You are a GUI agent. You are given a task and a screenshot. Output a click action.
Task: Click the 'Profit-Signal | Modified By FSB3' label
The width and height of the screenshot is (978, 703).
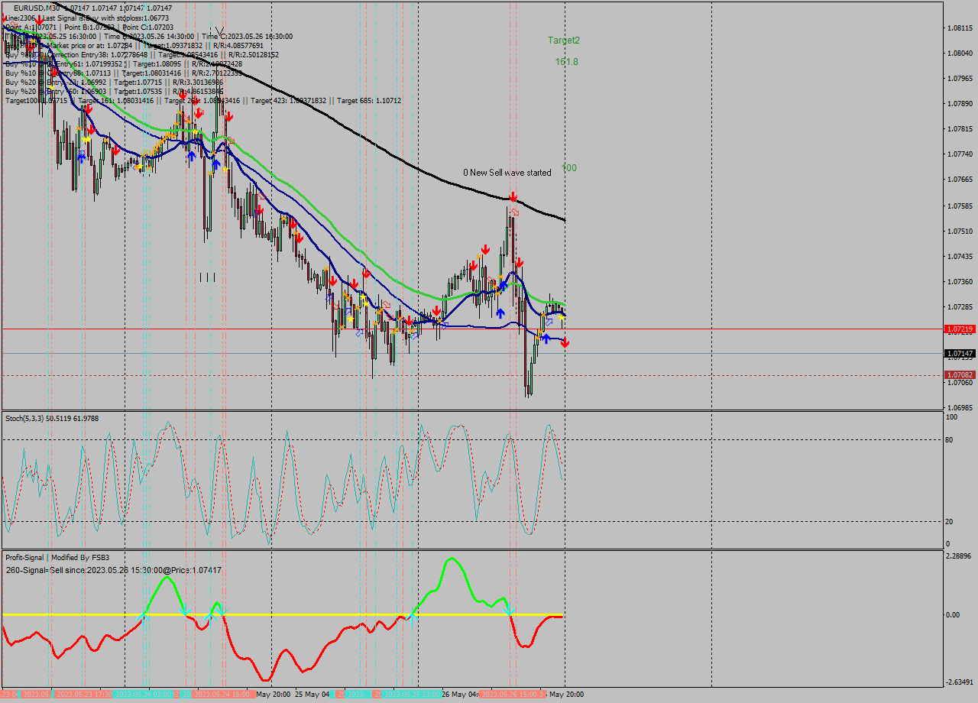click(x=57, y=558)
